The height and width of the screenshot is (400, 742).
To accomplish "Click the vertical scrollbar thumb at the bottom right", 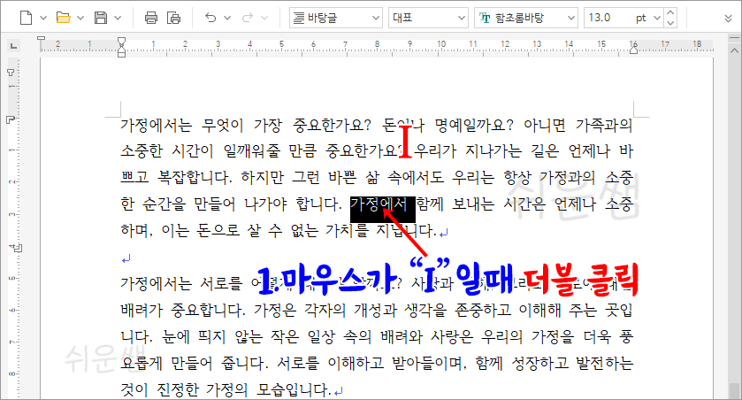I will pyautogui.click(x=734, y=391).
